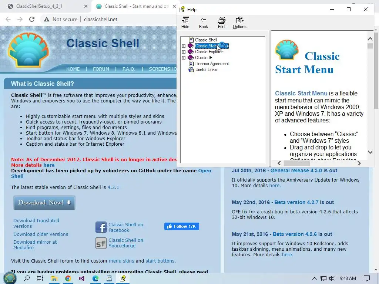The image size is (379, 284).
Task: Open the Open Shell GitHub link
Action: (x=204, y=171)
